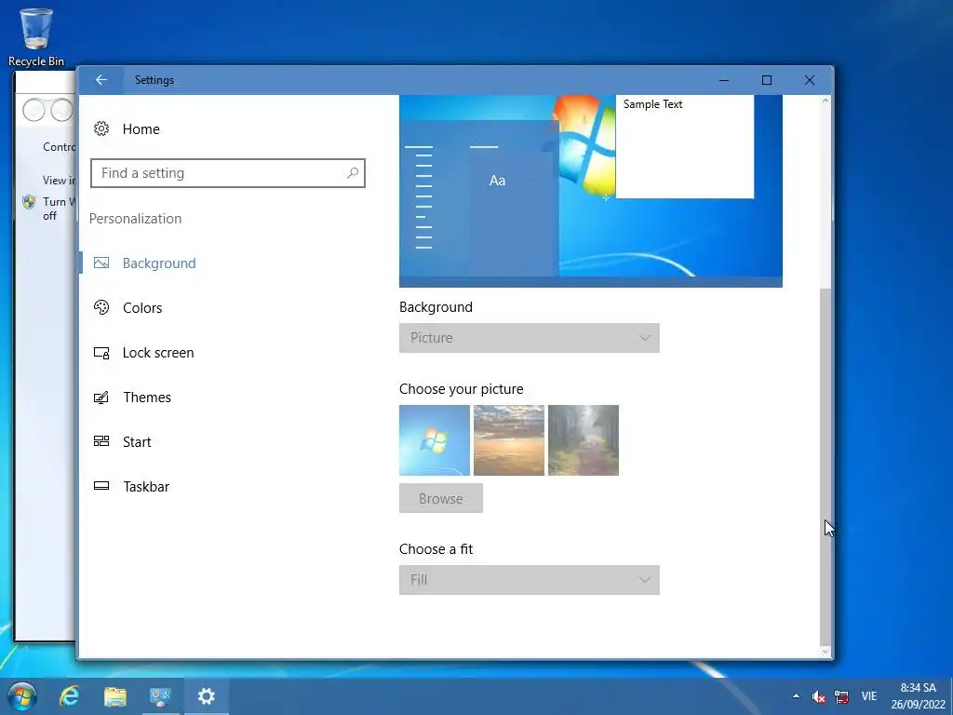Click the shield icon in Control Panel window
The image size is (953, 715).
(x=29, y=202)
